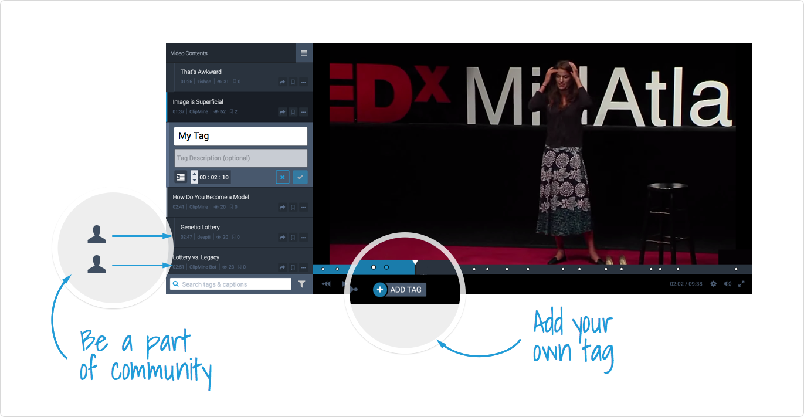Screen dimensions: 804x417
Task: Bookmark How Do You Become a Model tag
Action: click(293, 208)
